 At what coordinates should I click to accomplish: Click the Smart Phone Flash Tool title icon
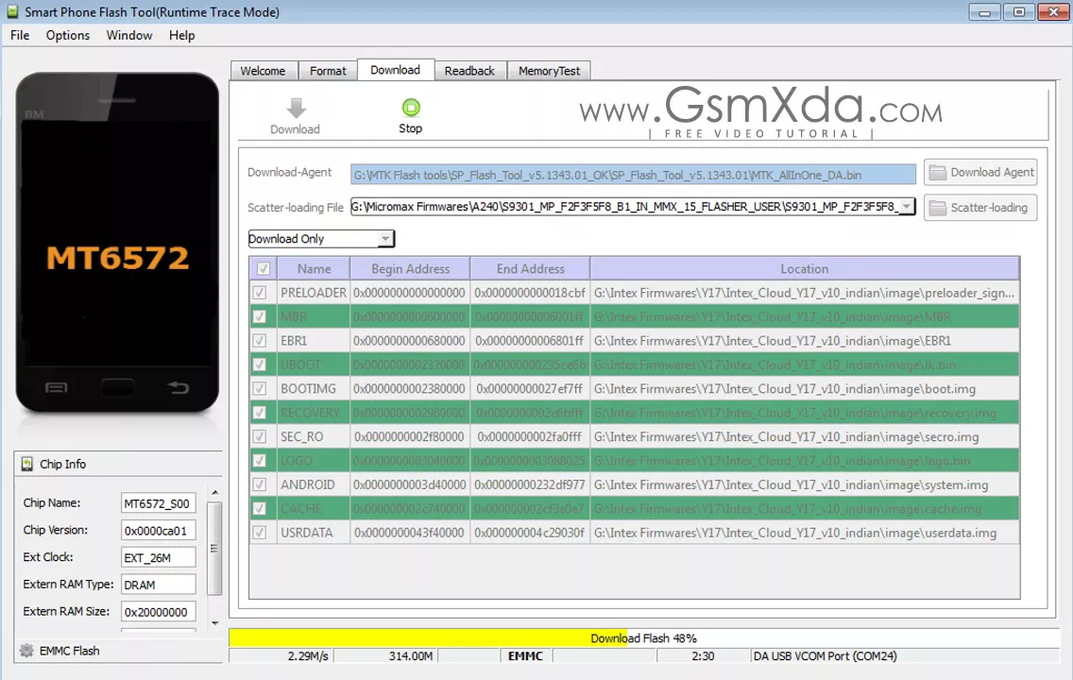[x=12, y=11]
